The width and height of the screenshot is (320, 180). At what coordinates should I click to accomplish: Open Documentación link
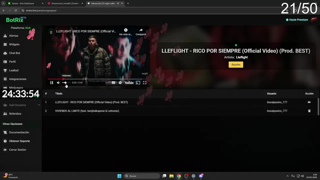(x=19, y=132)
